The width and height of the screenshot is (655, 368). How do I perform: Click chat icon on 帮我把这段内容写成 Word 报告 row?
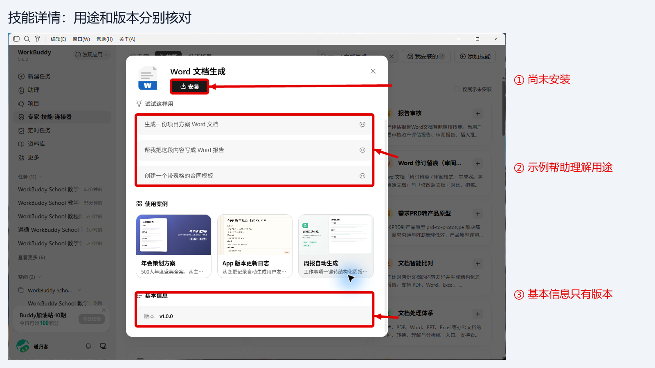[362, 150]
